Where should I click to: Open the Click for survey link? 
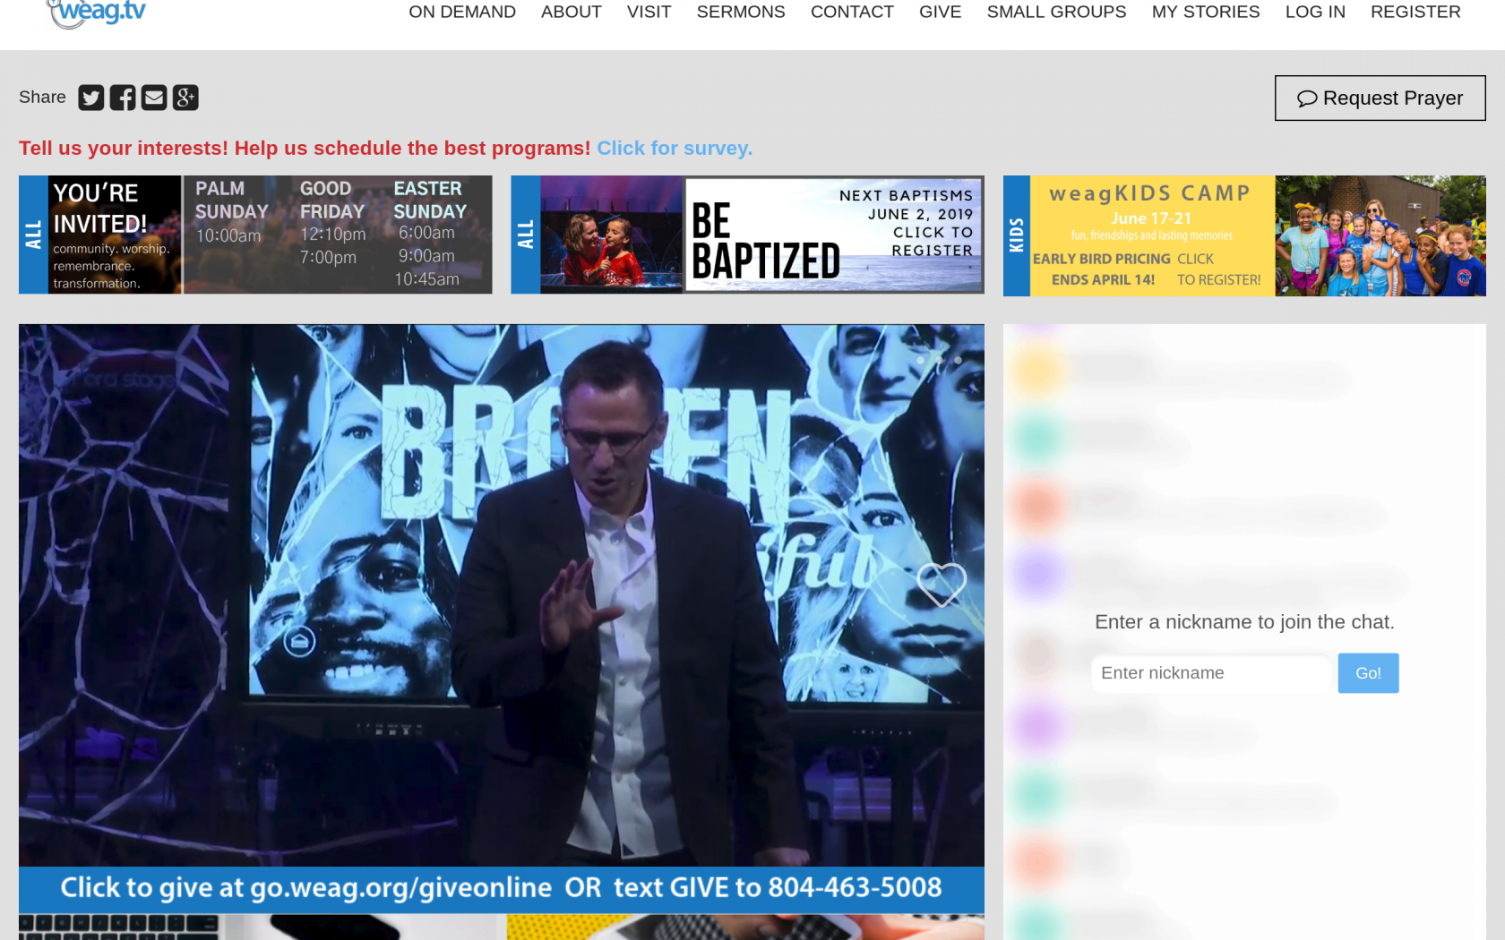675,149
